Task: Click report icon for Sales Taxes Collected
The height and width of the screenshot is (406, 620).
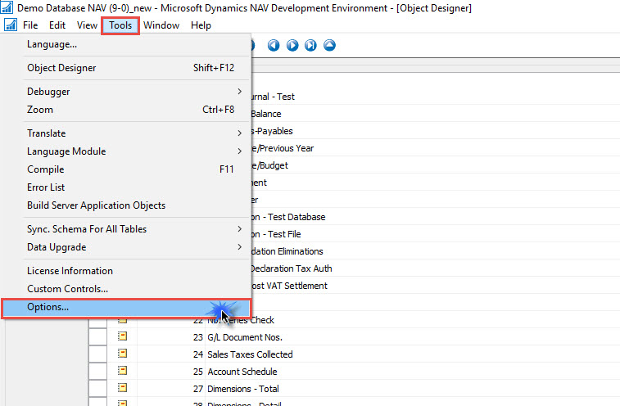Action: pos(123,354)
